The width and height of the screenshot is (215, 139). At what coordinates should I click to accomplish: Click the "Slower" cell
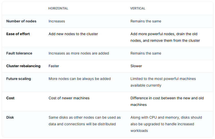point(136,66)
